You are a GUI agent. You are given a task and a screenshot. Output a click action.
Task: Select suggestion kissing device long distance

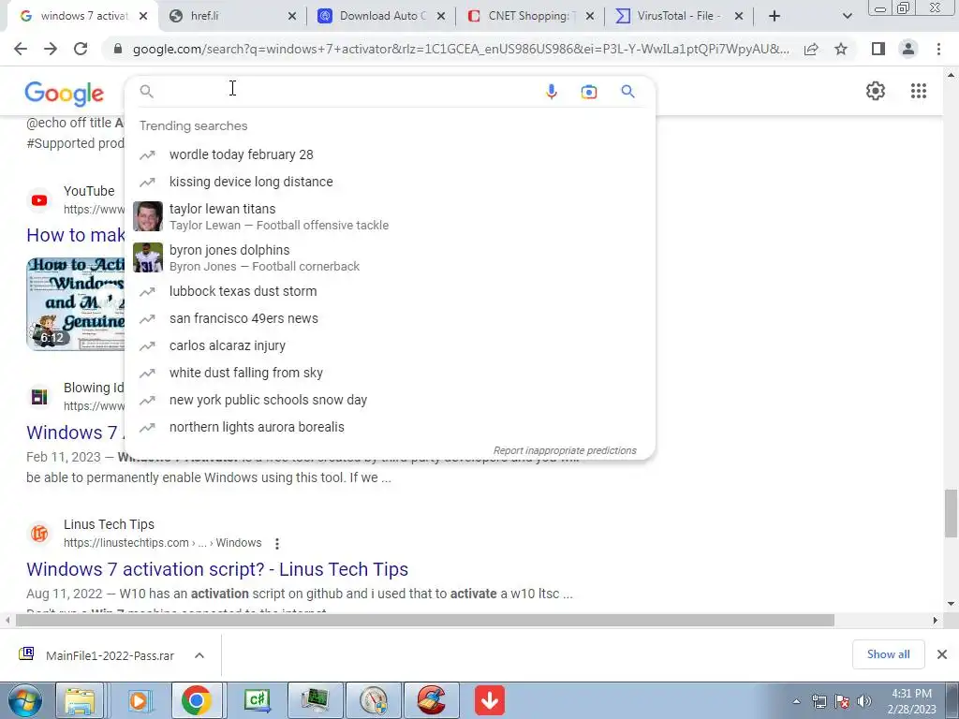390,182
